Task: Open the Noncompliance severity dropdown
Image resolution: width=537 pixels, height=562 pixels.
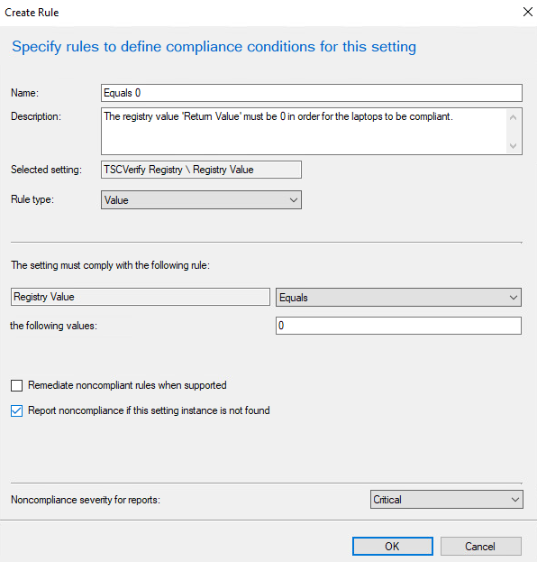Action: tap(446, 499)
